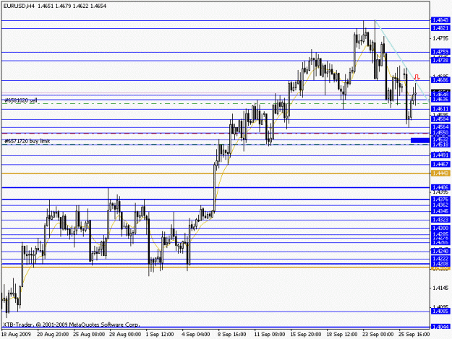The height and width of the screenshot is (339, 452).
Task: Select the #6571720 buy limit order label
Action: click(27, 141)
